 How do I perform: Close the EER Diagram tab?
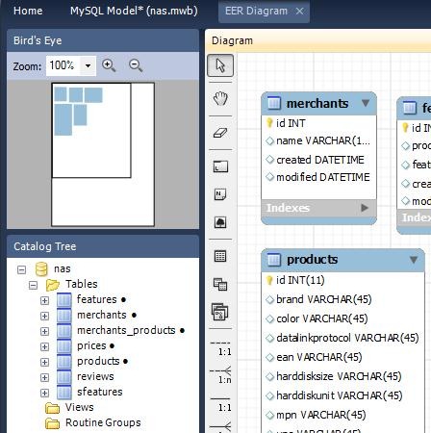coord(299,12)
